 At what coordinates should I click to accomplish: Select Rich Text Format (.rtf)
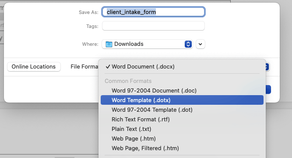pyautogui.click(x=182, y=120)
